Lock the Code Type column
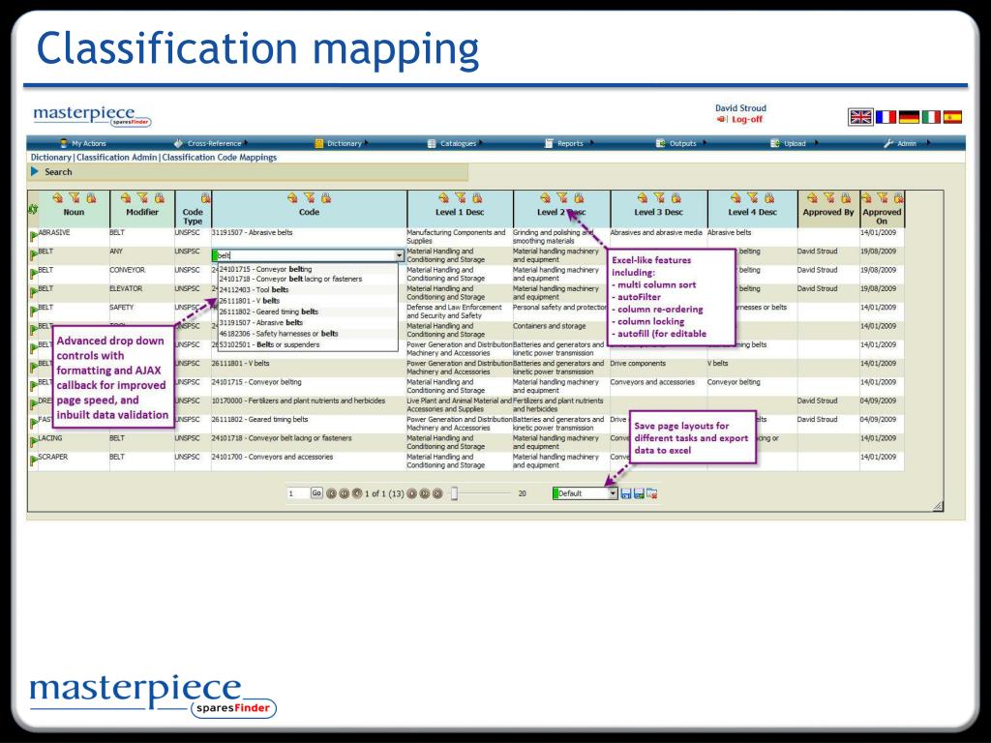Image resolution: width=991 pixels, height=743 pixels. 205,197
